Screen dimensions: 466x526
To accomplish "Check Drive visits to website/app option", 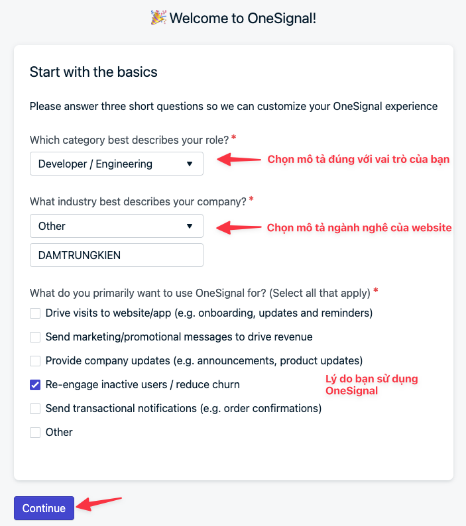I will (x=35, y=313).
